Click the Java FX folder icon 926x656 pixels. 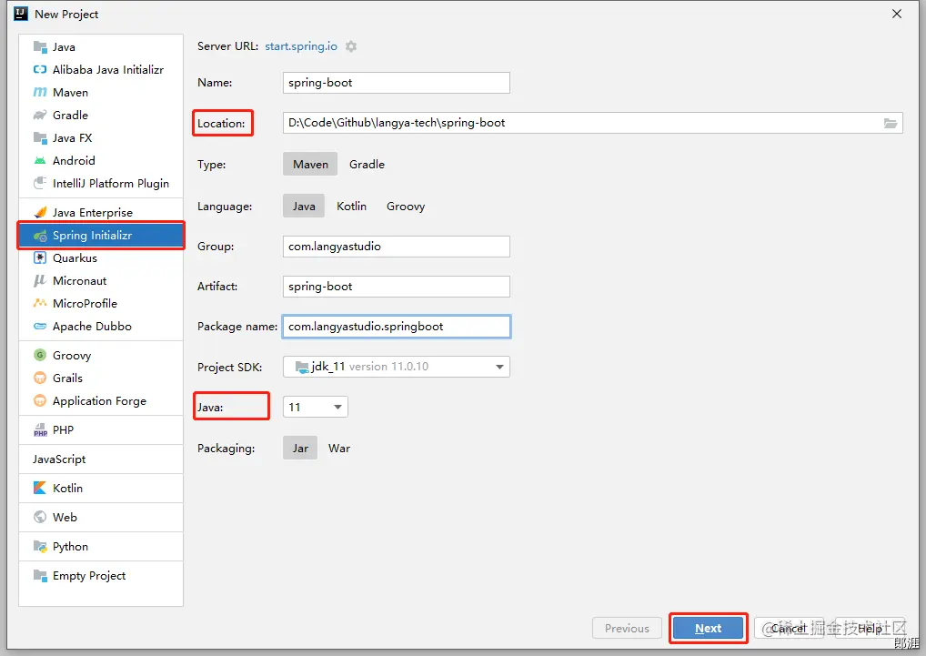[x=39, y=137]
